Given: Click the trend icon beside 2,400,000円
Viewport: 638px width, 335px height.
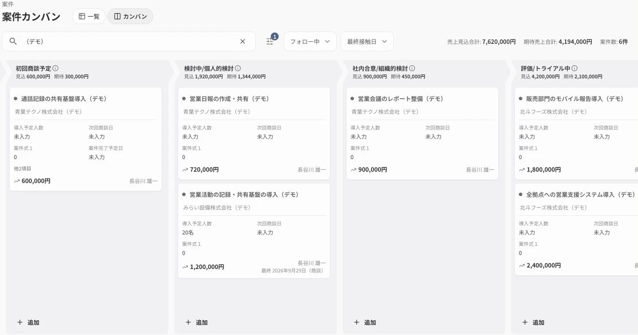Looking at the screenshot, I should click(x=522, y=265).
